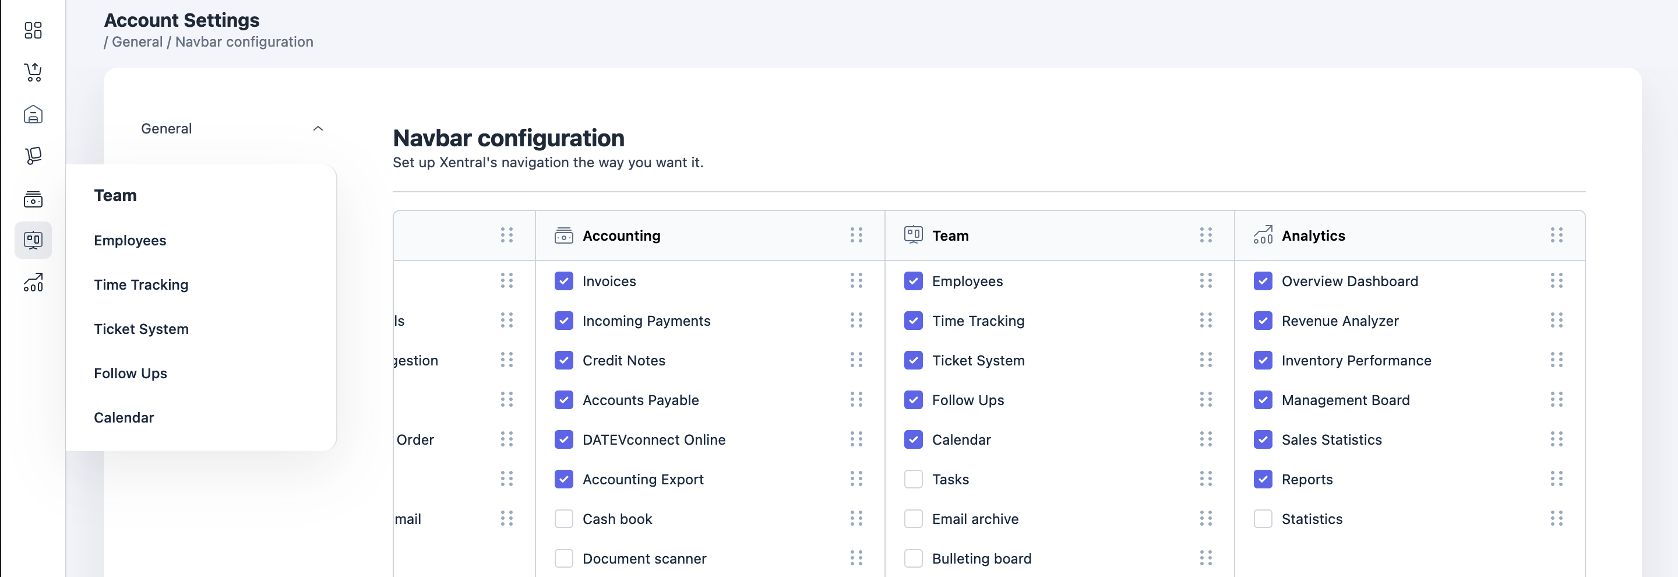Select Time Tracking in the Team flyout menu
Screen dimensions: 1678x577
(140, 284)
